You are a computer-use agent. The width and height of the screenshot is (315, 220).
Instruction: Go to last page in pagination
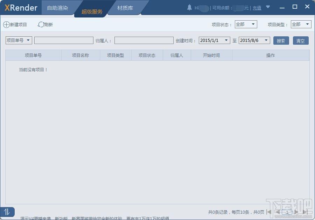pyautogui.click(x=305, y=212)
